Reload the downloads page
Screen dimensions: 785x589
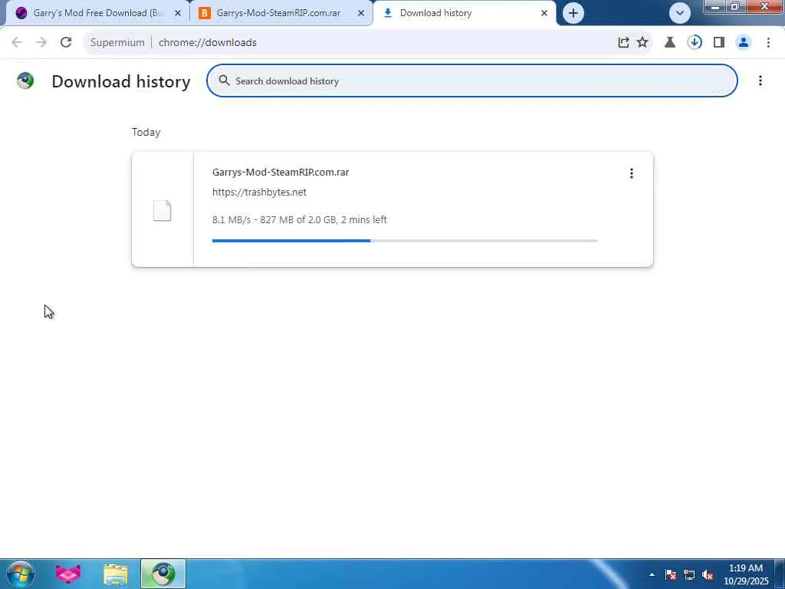click(x=66, y=43)
